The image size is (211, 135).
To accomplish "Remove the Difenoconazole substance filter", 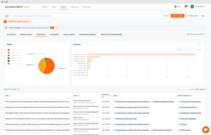I will (x=29, y=21).
